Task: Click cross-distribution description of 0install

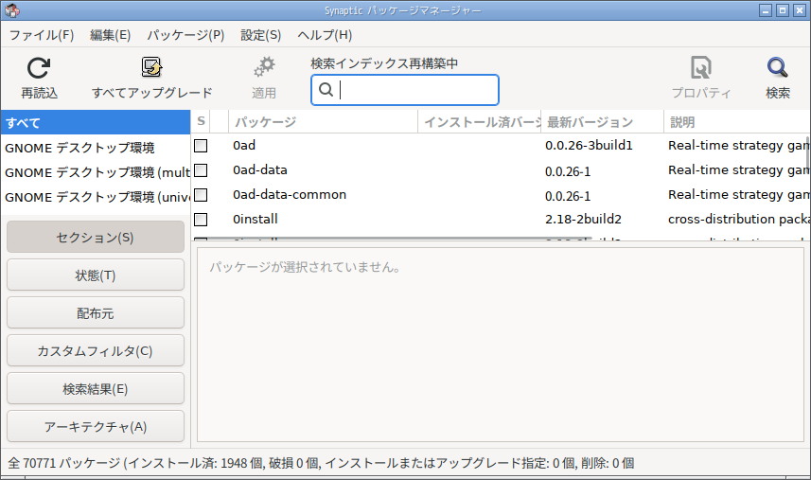Action: point(738,220)
